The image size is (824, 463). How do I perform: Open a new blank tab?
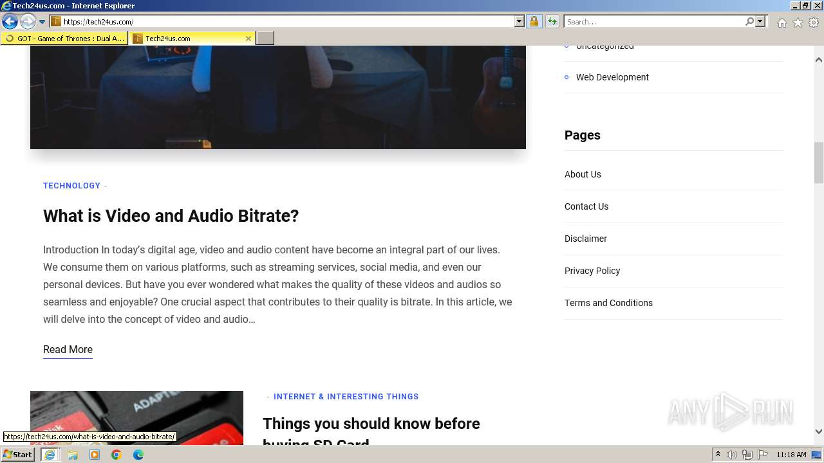pos(265,39)
